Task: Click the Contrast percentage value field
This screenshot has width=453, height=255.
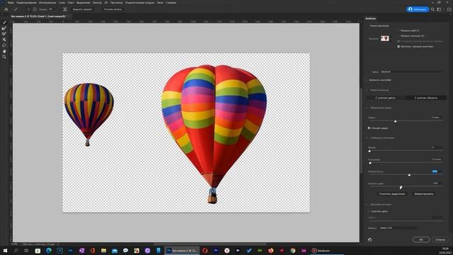Action: tap(437, 171)
